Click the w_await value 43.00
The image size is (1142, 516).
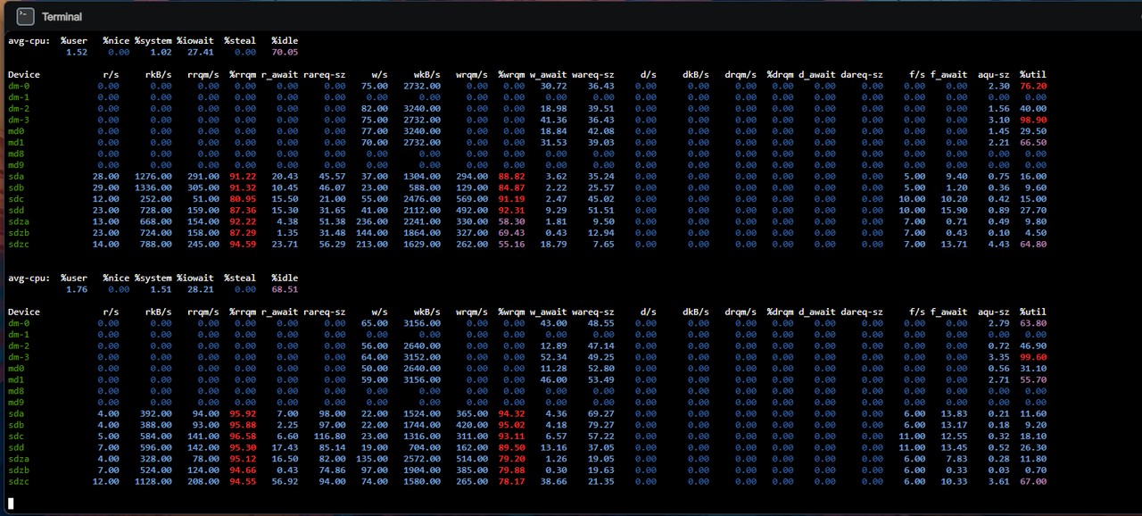click(x=554, y=323)
